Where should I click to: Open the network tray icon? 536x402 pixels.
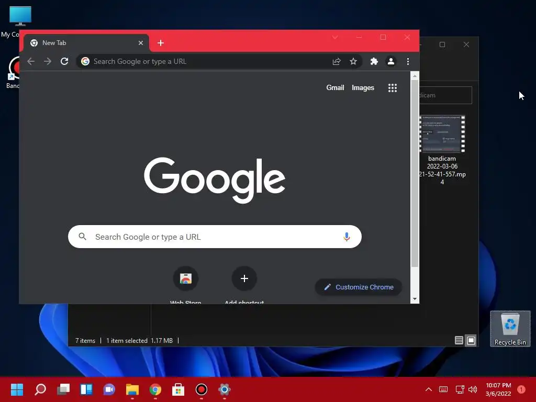460,389
